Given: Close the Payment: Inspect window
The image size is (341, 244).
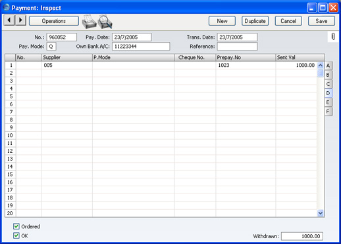Looking at the screenshot, I should (x=333, y=8).
